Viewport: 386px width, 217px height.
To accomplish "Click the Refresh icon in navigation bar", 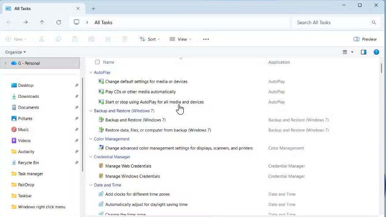I will tap(58, 22).
